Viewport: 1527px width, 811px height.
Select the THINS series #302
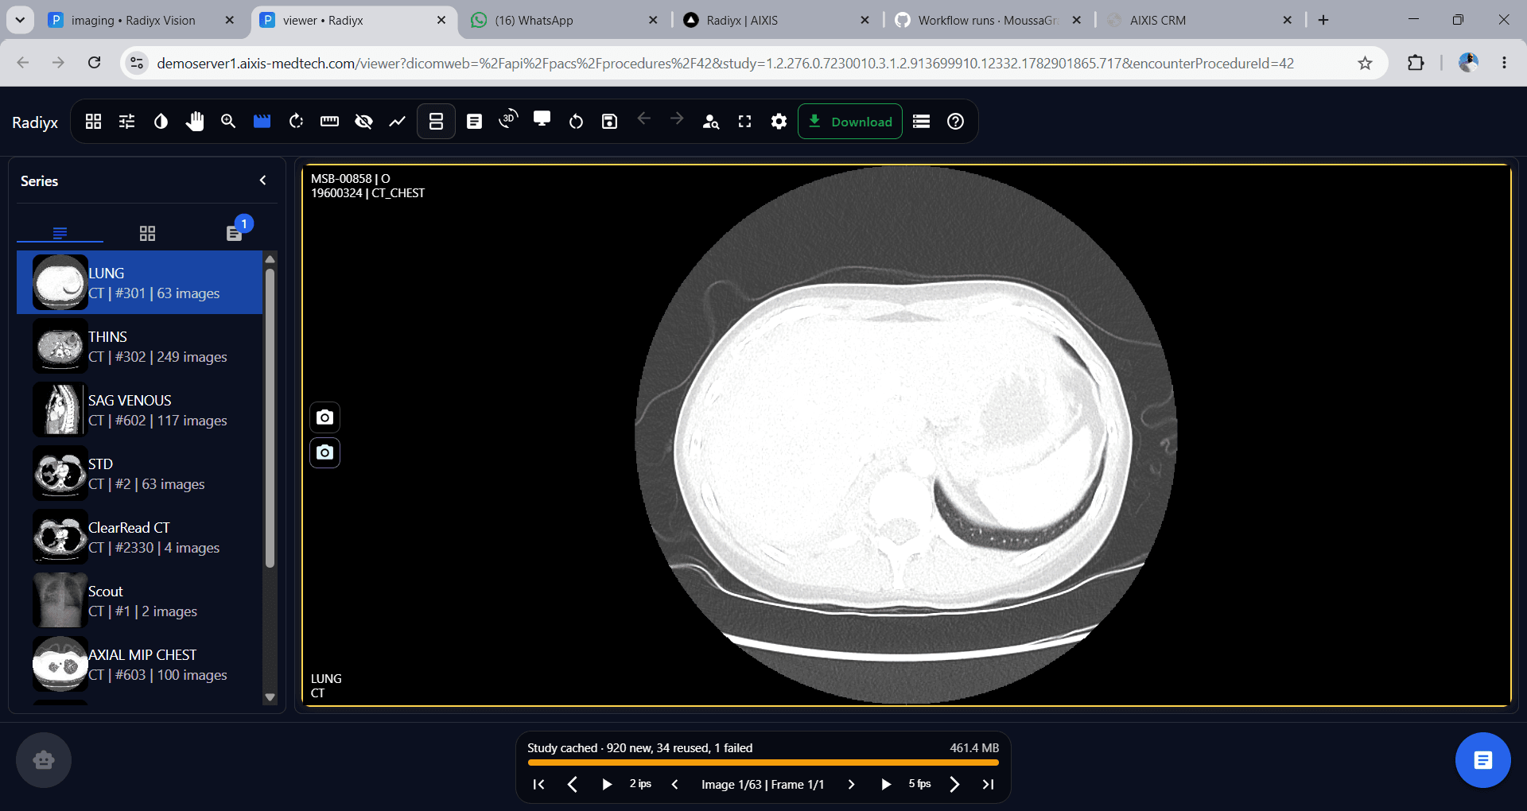[139, 346]
